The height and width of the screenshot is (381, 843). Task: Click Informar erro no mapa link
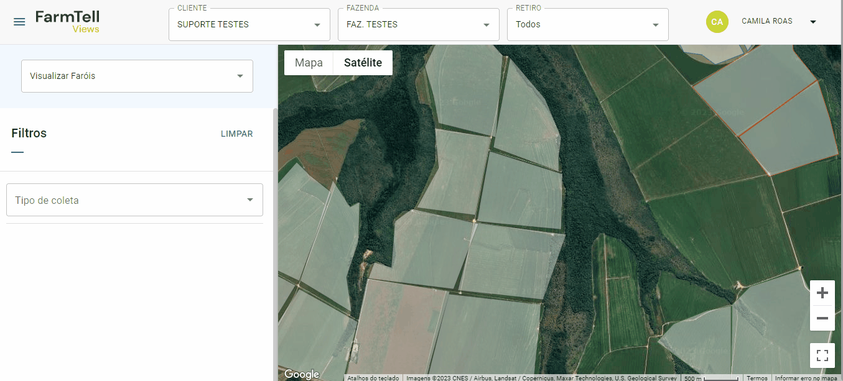806,378
